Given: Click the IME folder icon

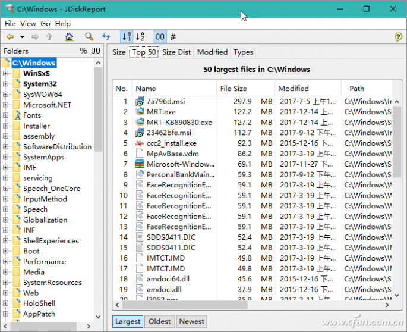Looking at the screenshot, I should tap(17, 167).
